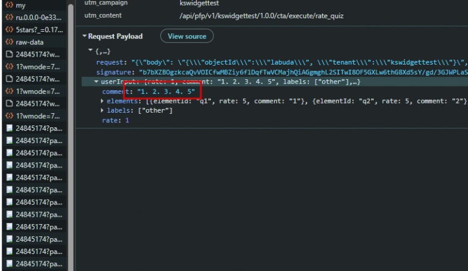The width and height of the screenshot is (468, 271).
Task: Click the request body string value
Action: tap(300, 62)
